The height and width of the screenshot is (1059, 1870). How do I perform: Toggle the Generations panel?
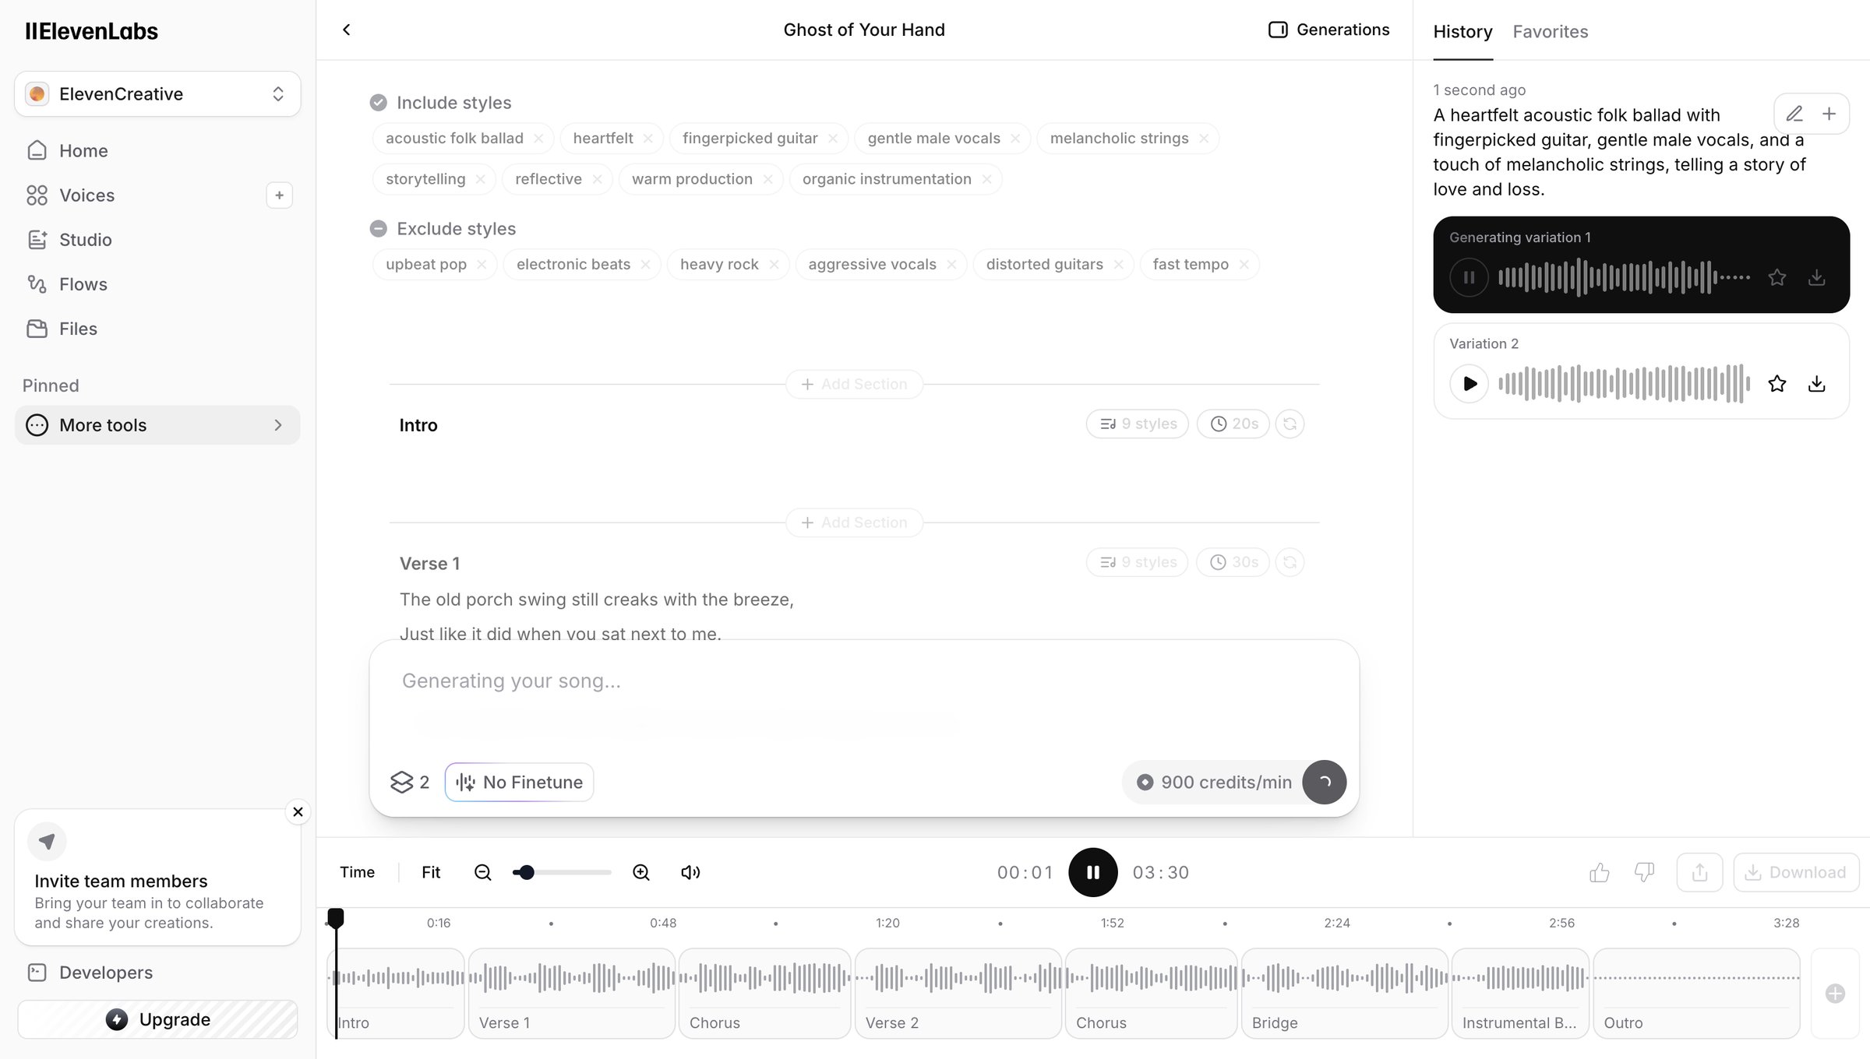point(1328,30)
